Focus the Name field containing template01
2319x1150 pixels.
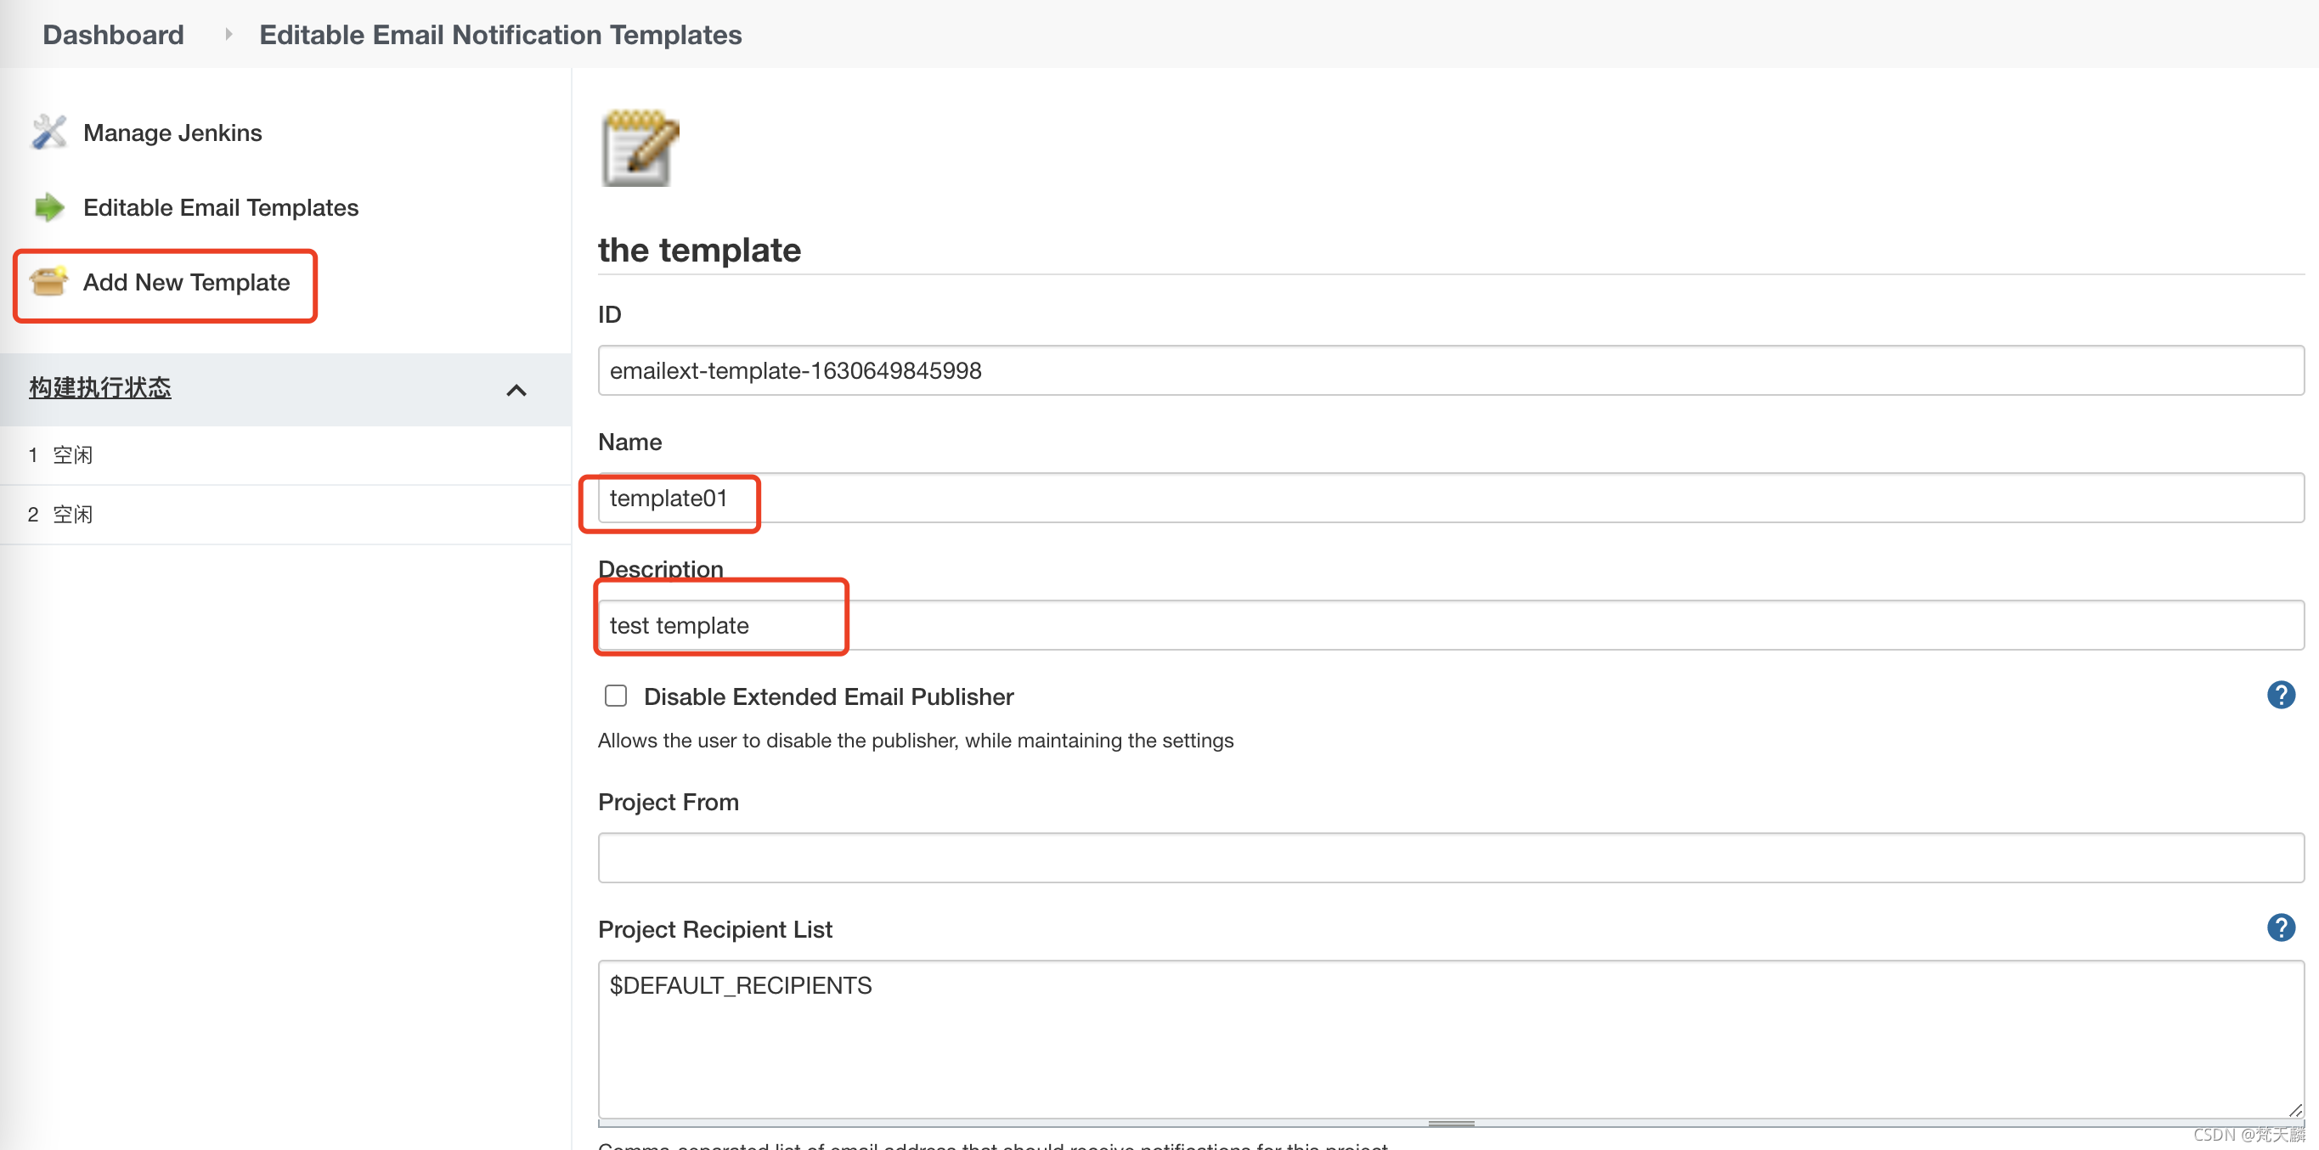1450,498
